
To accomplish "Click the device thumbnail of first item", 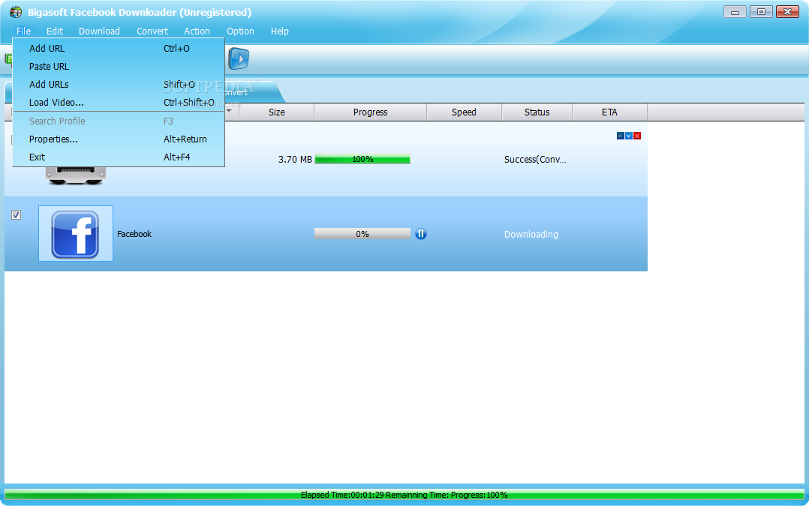I will pyautogui.click(x=75, y=175).
